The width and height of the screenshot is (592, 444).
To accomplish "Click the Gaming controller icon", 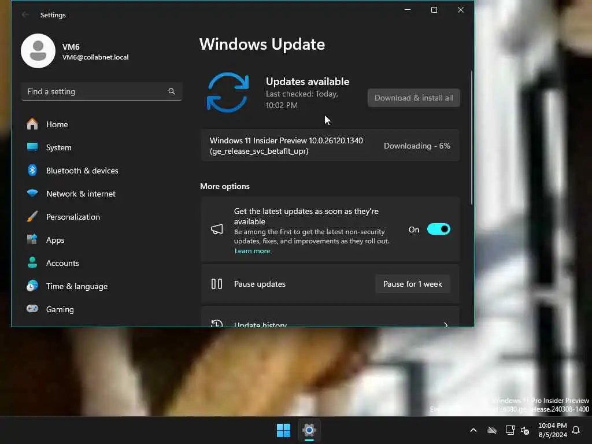I will tap(32, 309).
